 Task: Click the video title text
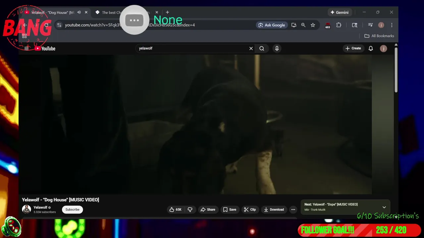tap(60, 200)
